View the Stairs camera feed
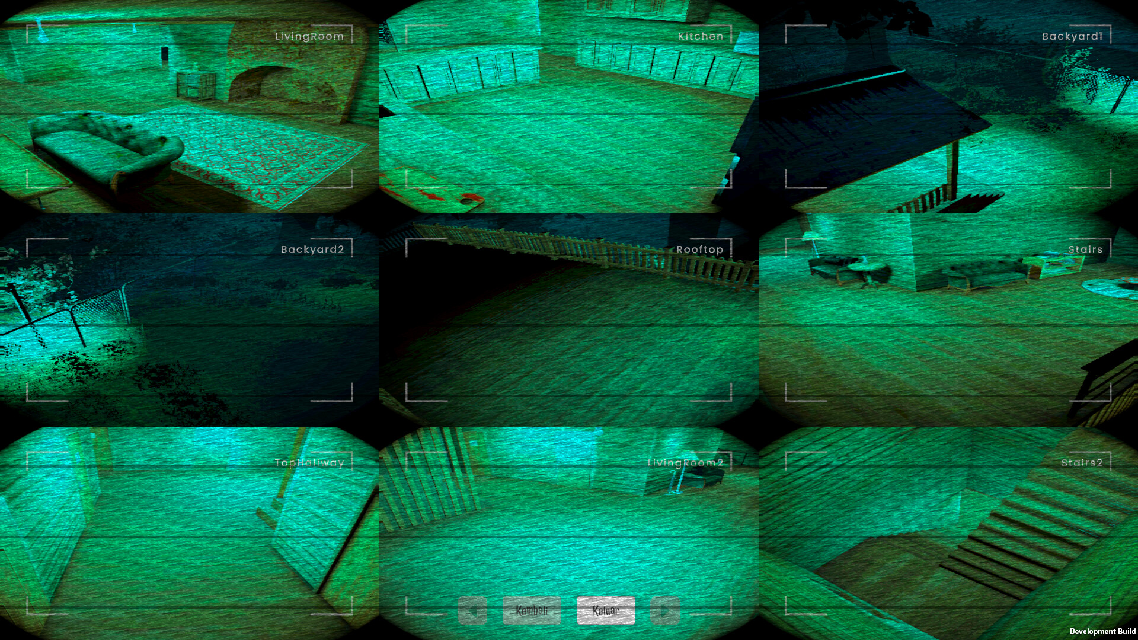Screen dimensions: 1138x640 pos(948,320)
